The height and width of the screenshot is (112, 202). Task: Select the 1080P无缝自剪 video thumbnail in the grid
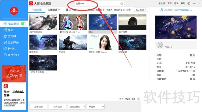(43, 63)
